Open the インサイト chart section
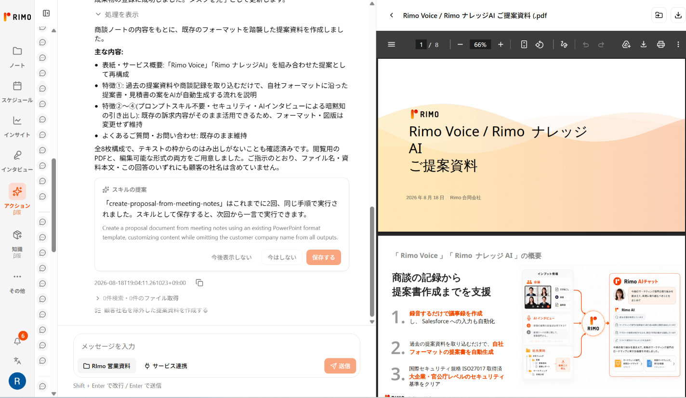The width and height of the screenshot is (686, 398). point(17,126)
